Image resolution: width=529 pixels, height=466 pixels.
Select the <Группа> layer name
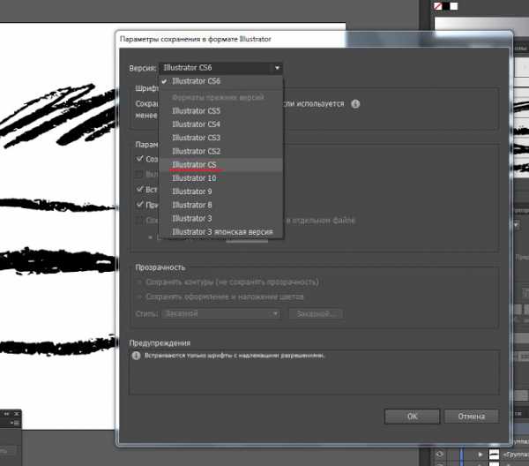[516, 455]
